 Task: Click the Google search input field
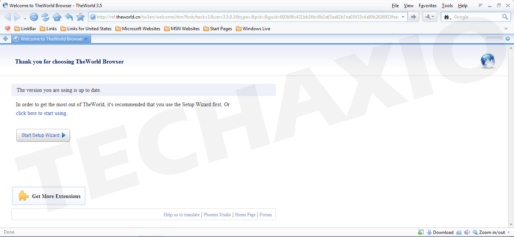[x=477, y=17]
